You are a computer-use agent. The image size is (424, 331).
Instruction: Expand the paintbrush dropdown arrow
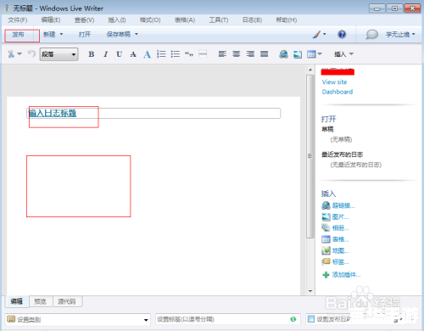click(x=324, y=34)
